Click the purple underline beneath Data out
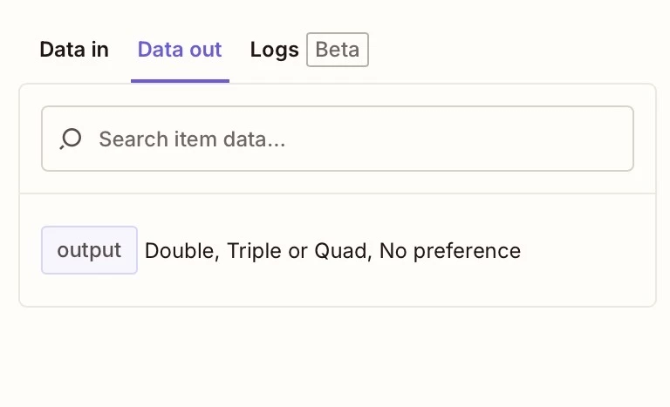 180,80
